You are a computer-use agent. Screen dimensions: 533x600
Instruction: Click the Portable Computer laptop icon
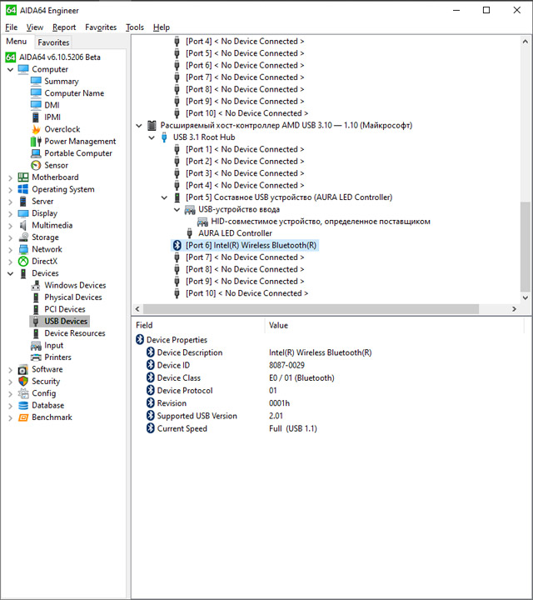pos(36,153)
